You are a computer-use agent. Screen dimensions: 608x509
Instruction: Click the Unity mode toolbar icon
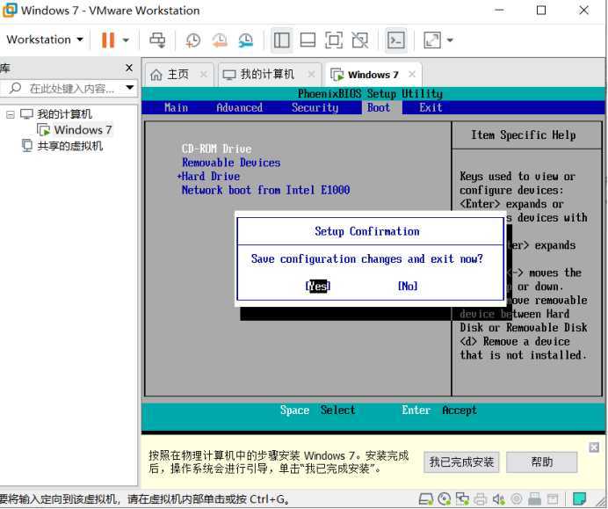point(360,40)
